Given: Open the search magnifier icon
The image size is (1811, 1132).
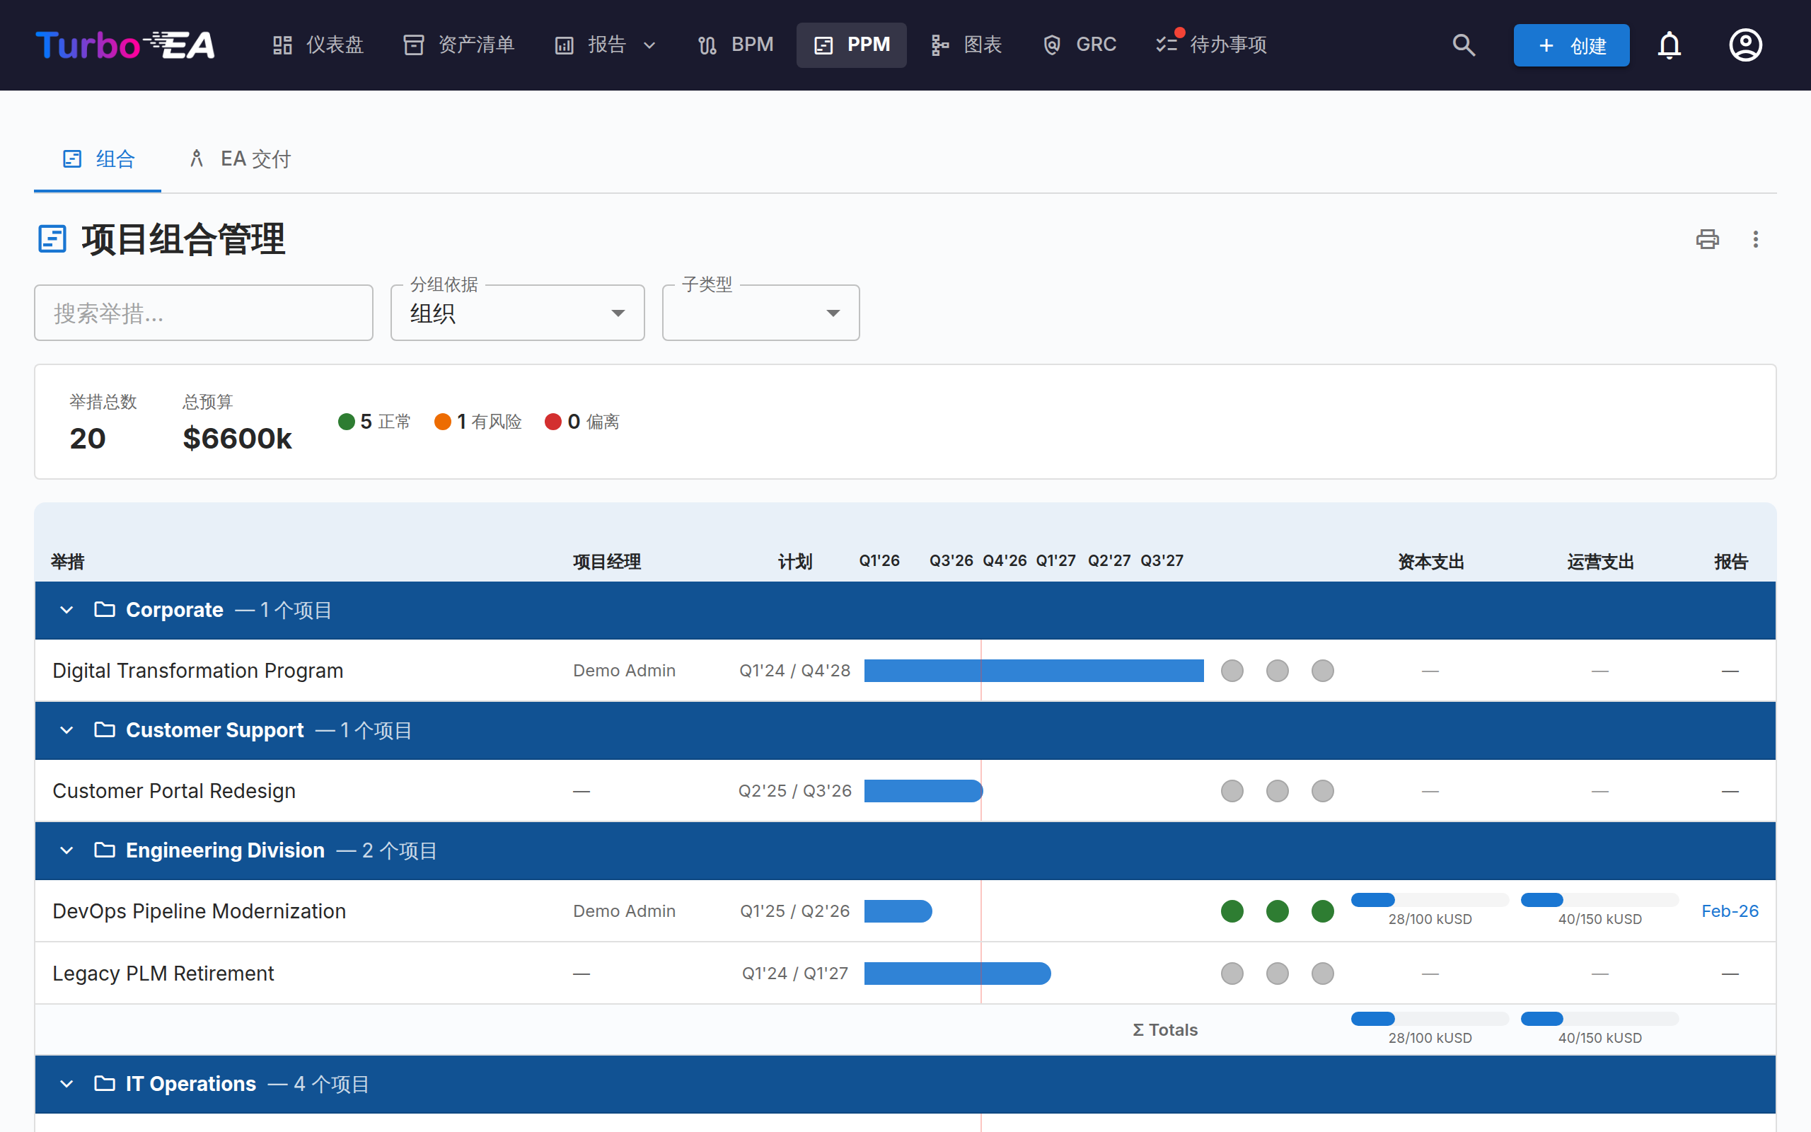Looking at the screenshot, I should [1464, 45].
